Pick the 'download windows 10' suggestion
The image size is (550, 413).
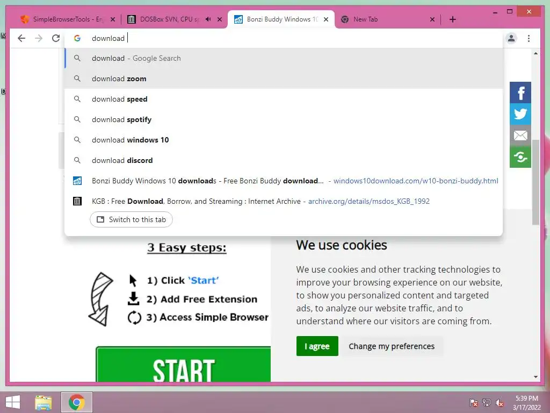(x=284, y=140)
